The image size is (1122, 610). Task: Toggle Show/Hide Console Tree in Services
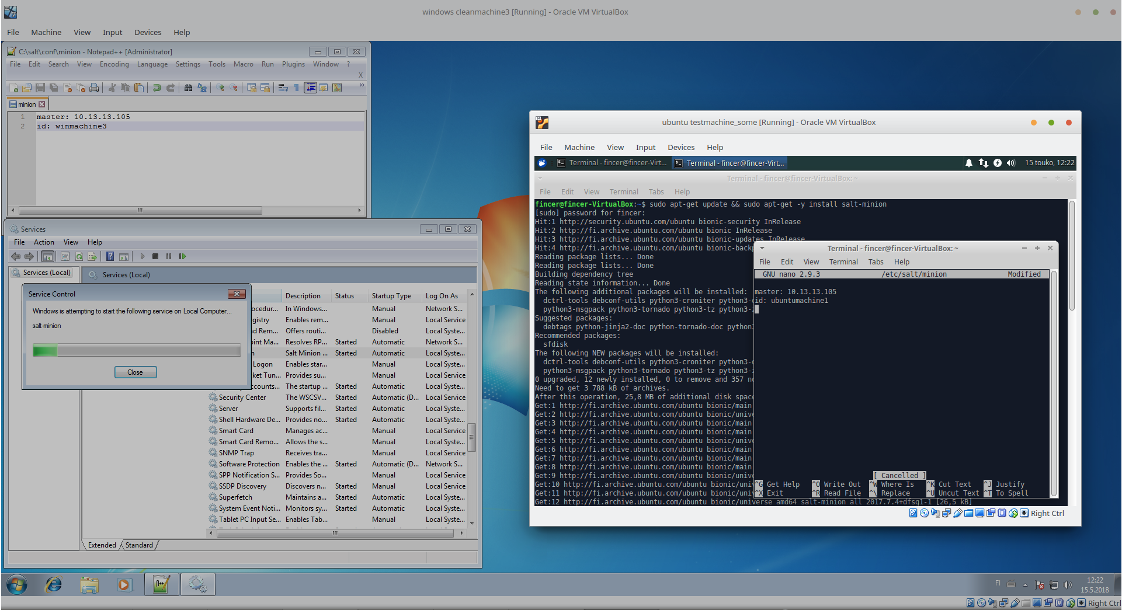click(48, 256)
